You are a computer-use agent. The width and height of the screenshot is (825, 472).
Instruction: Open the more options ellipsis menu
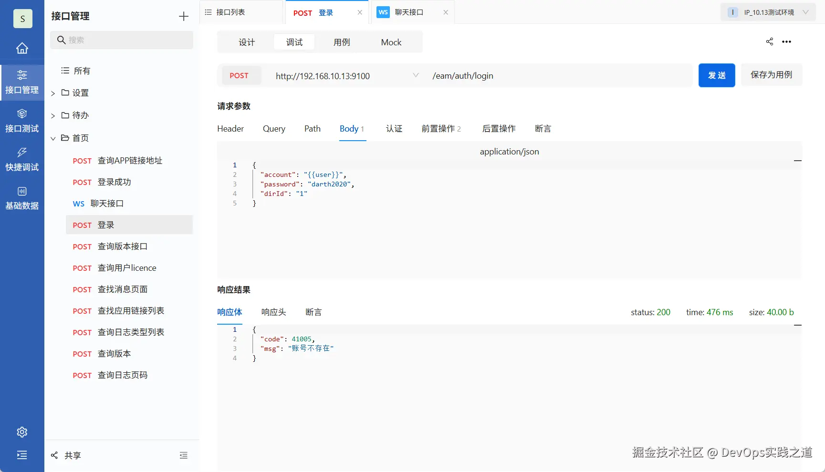787,41
